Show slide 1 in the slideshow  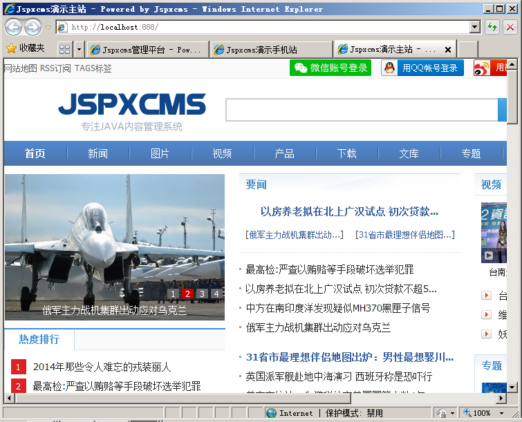173,294
